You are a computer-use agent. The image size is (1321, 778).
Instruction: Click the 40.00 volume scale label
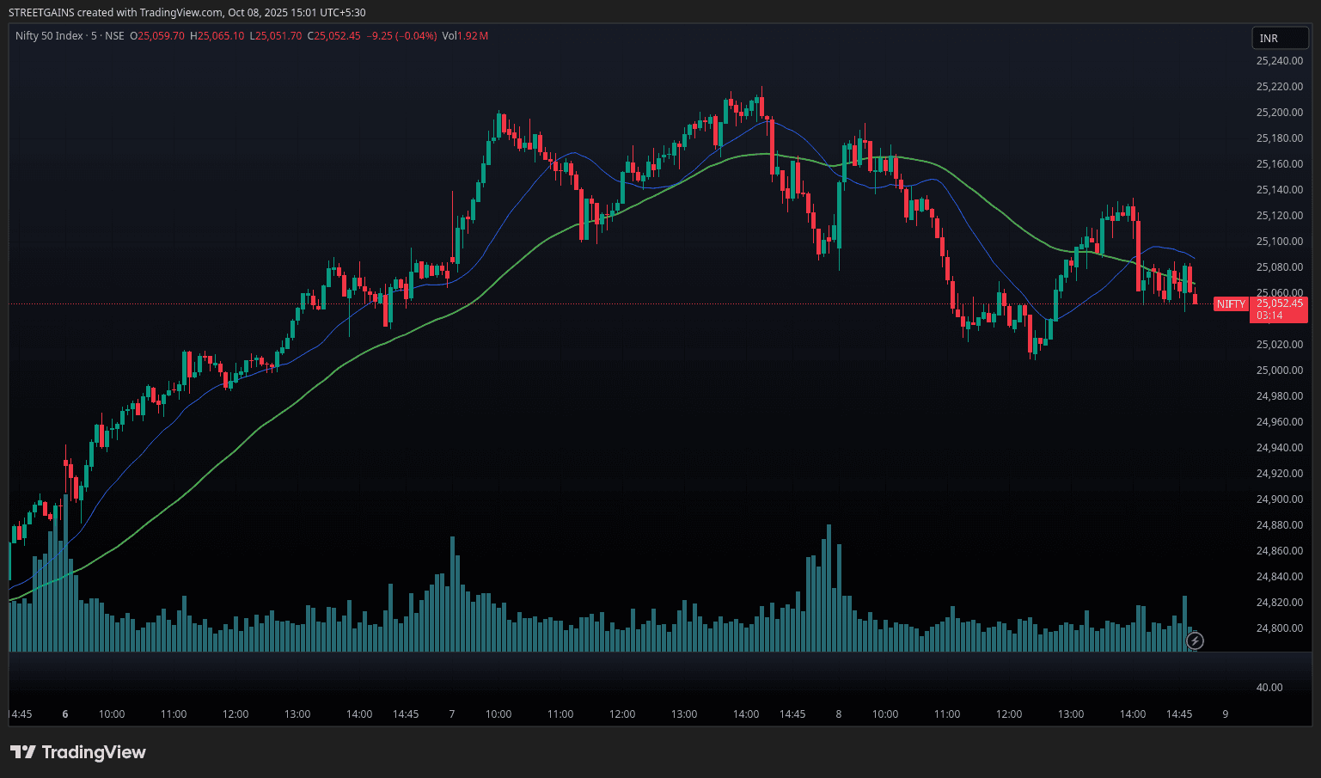click(x=1269, y=688)
